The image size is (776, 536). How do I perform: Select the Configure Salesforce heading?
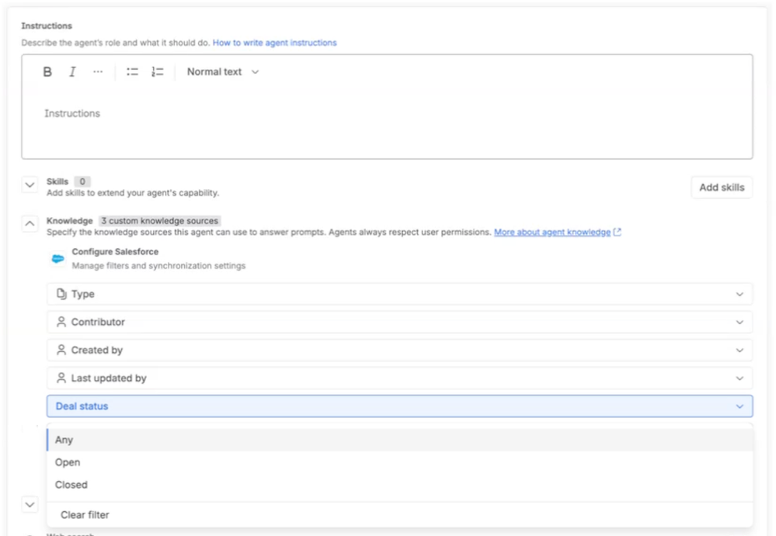tap(115, 252)
